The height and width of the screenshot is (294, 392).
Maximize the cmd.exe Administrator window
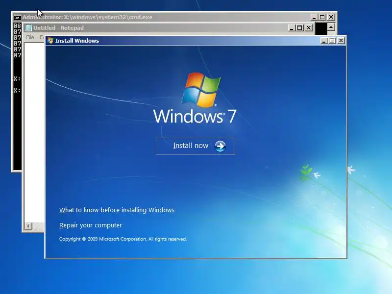[x=322, y=17]
